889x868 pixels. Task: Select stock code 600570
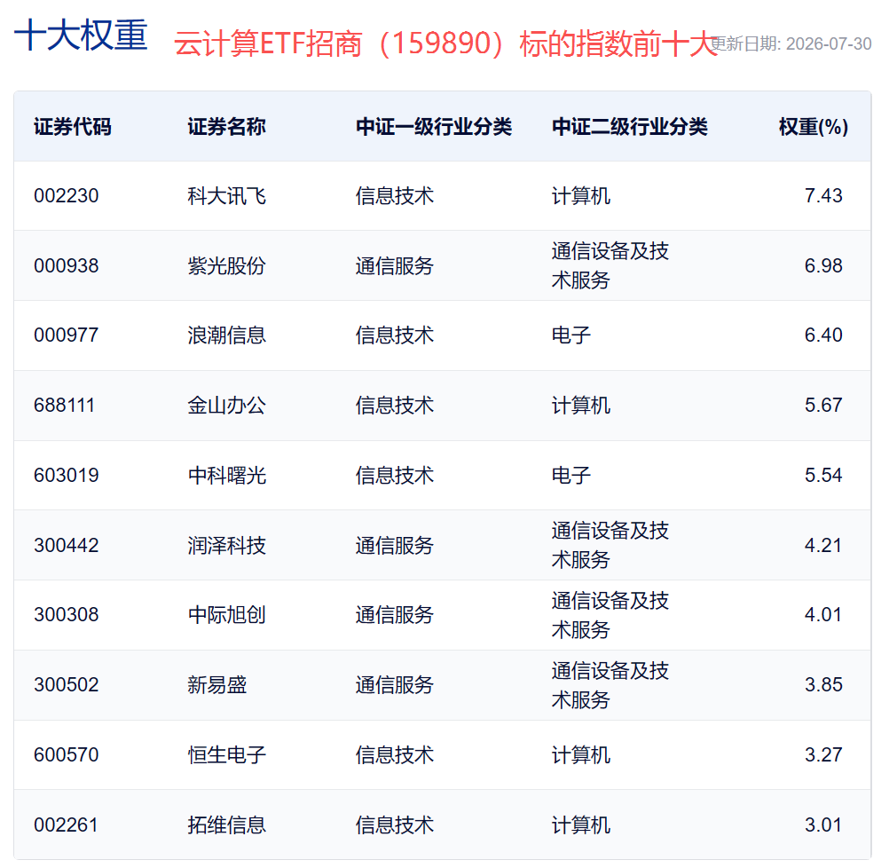(67, 754)
